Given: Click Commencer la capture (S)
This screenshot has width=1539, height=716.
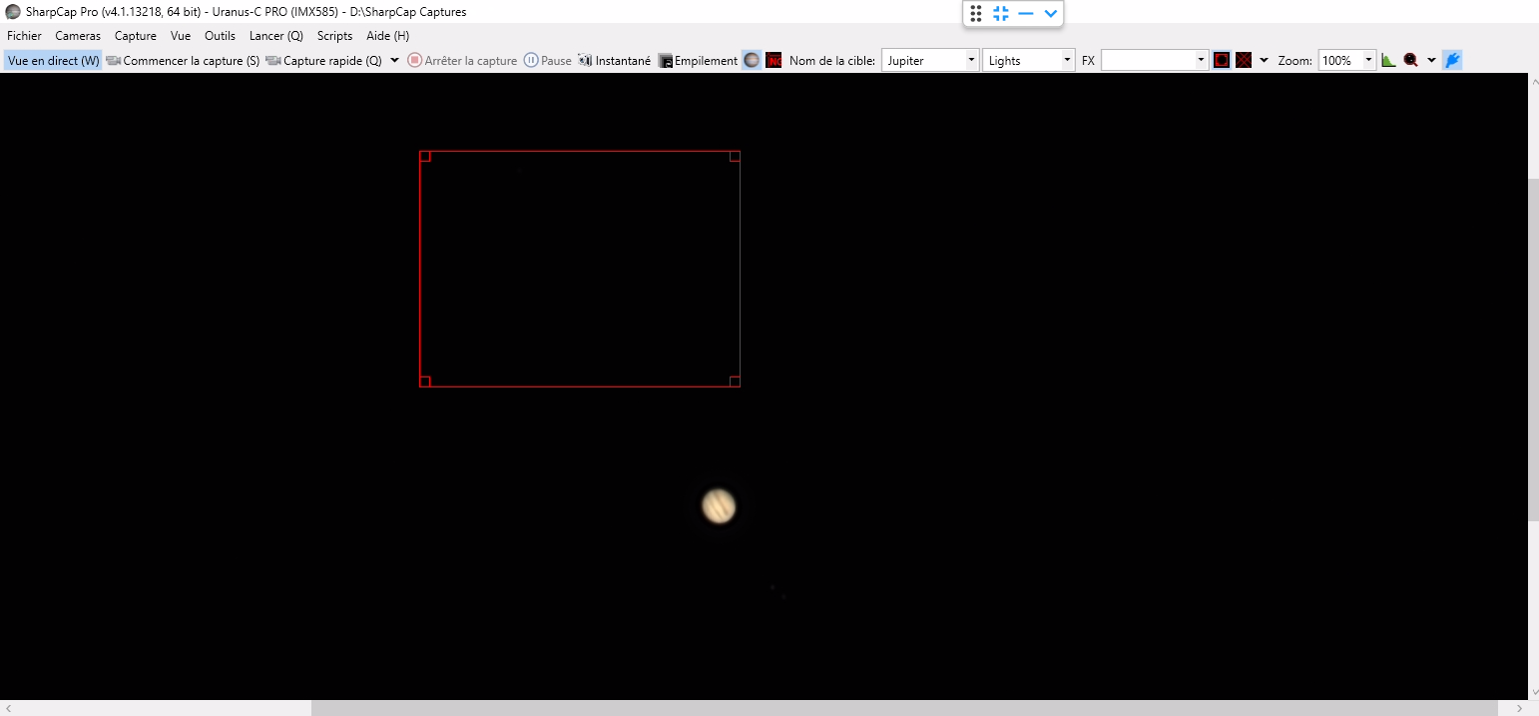Looking at the screenshot, I should 183,60.
